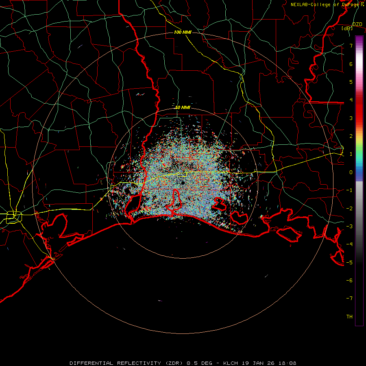366x366 pixels.
Task: Click the TH threshold label on legend
Action: pos(349,316)
